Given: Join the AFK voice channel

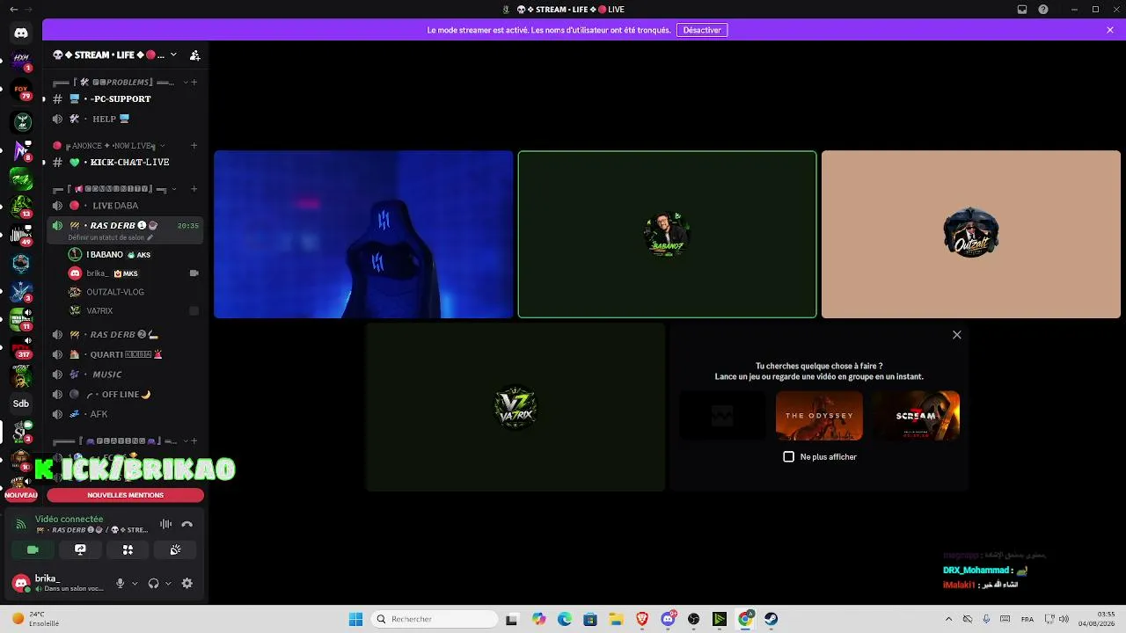Looking at the screenshot, I should click(125, 414).
